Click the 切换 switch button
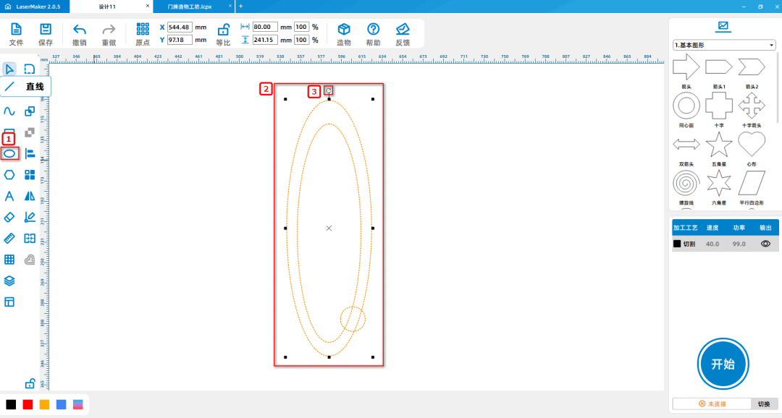Screen dimensions: 782x418 (764, 404)
